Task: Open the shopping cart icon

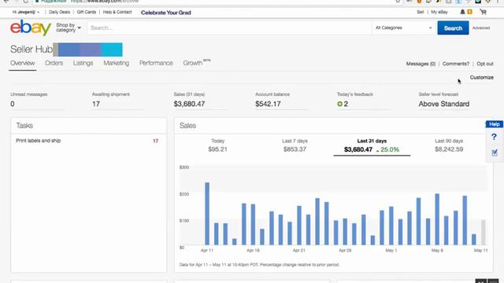Action: point(483,12)
